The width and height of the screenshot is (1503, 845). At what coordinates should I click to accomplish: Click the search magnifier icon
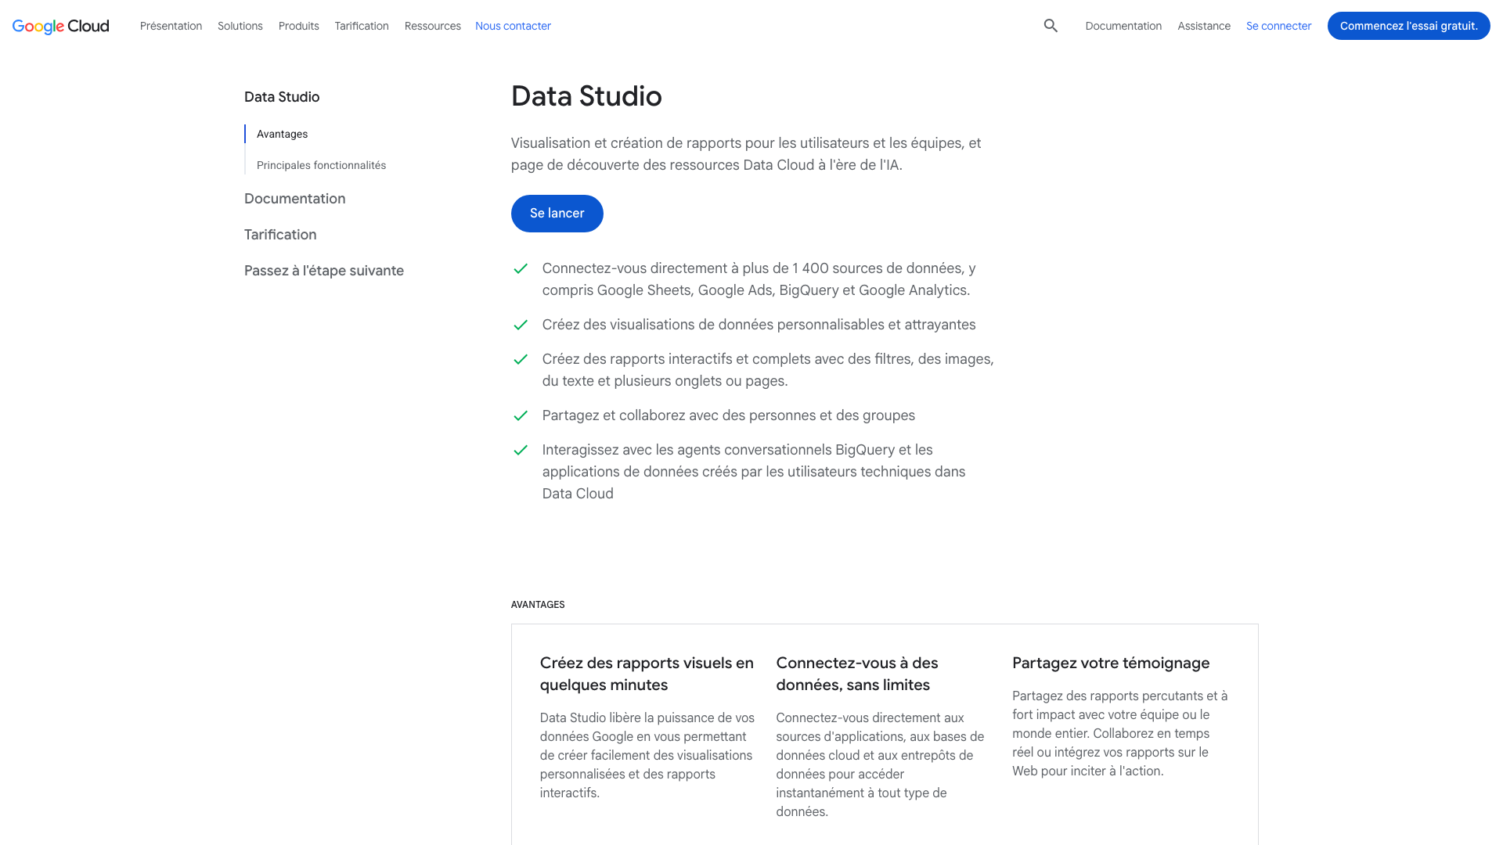[x=1051, y=26]
